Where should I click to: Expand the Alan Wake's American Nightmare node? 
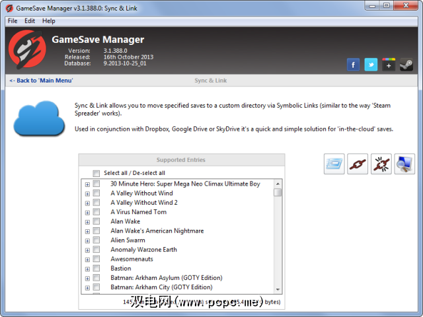(x=87, y=232)
